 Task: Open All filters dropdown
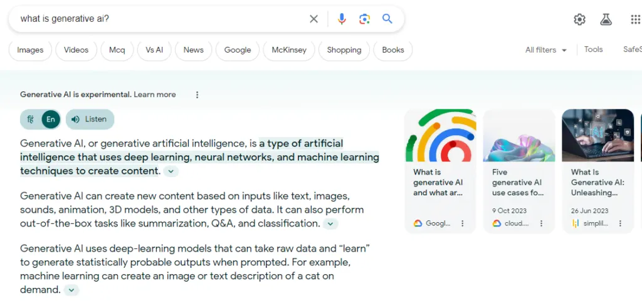pyautogui.click(x=546, y=50)
